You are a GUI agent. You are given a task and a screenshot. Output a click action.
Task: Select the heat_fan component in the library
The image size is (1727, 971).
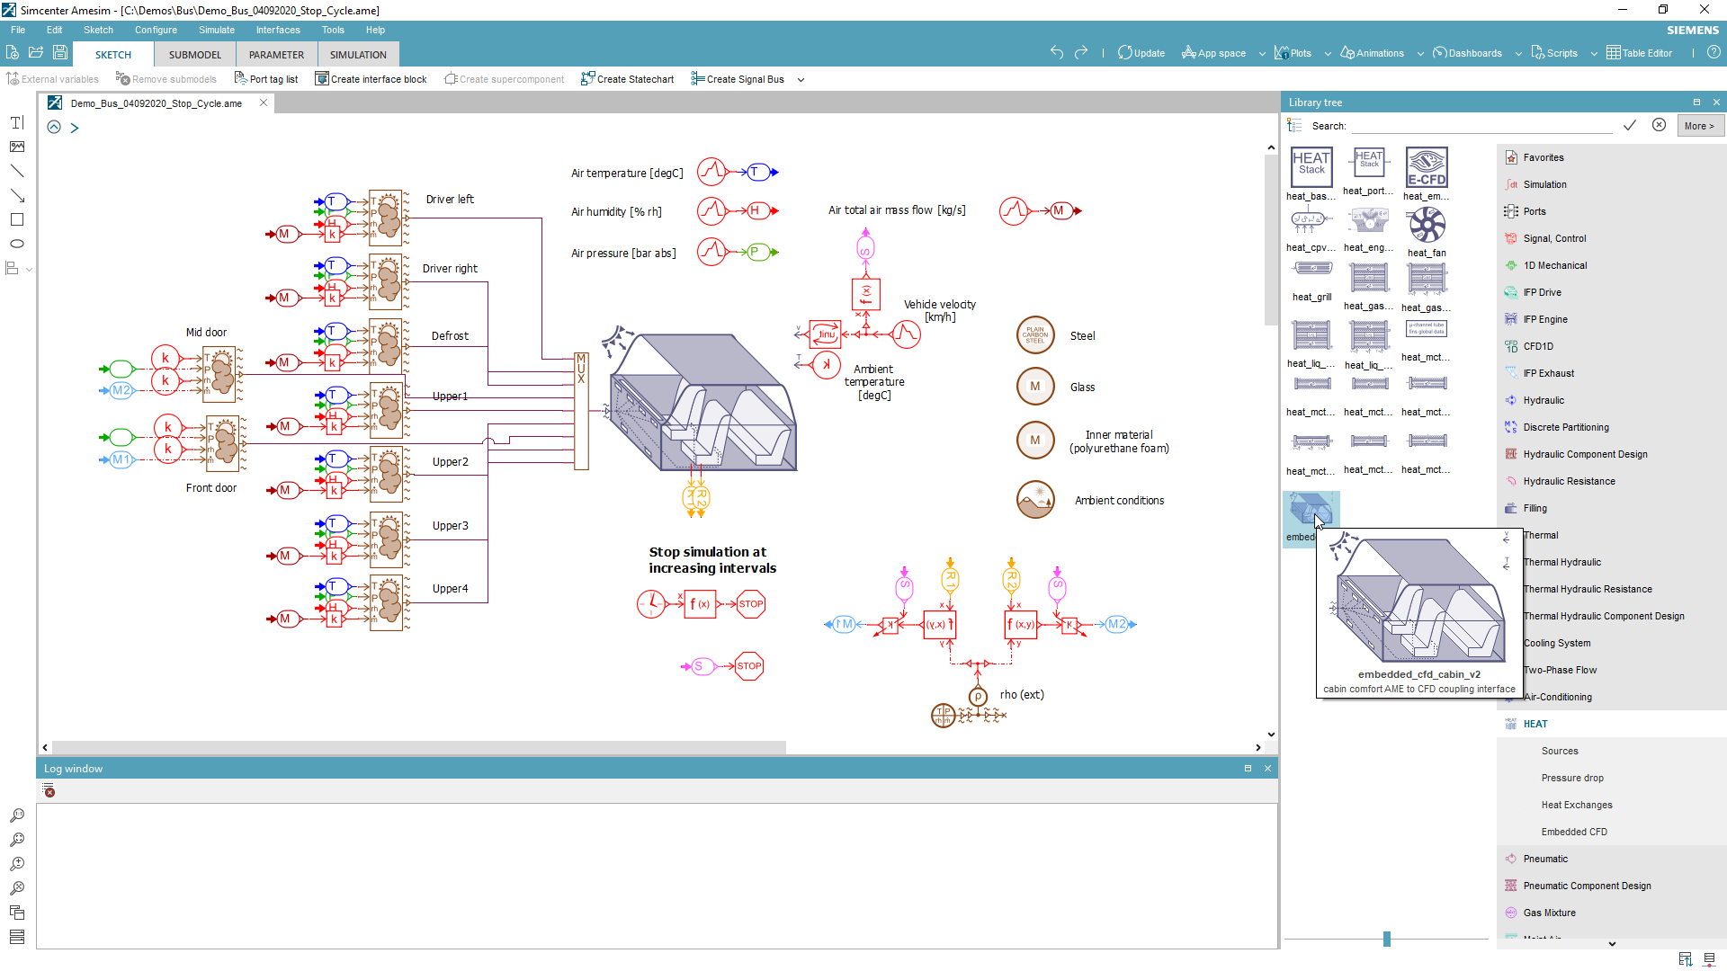coord(1426,226)
